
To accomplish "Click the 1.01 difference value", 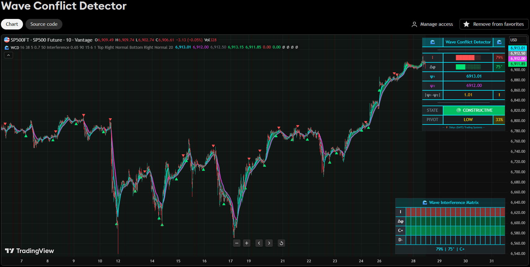I will [468, 95].
